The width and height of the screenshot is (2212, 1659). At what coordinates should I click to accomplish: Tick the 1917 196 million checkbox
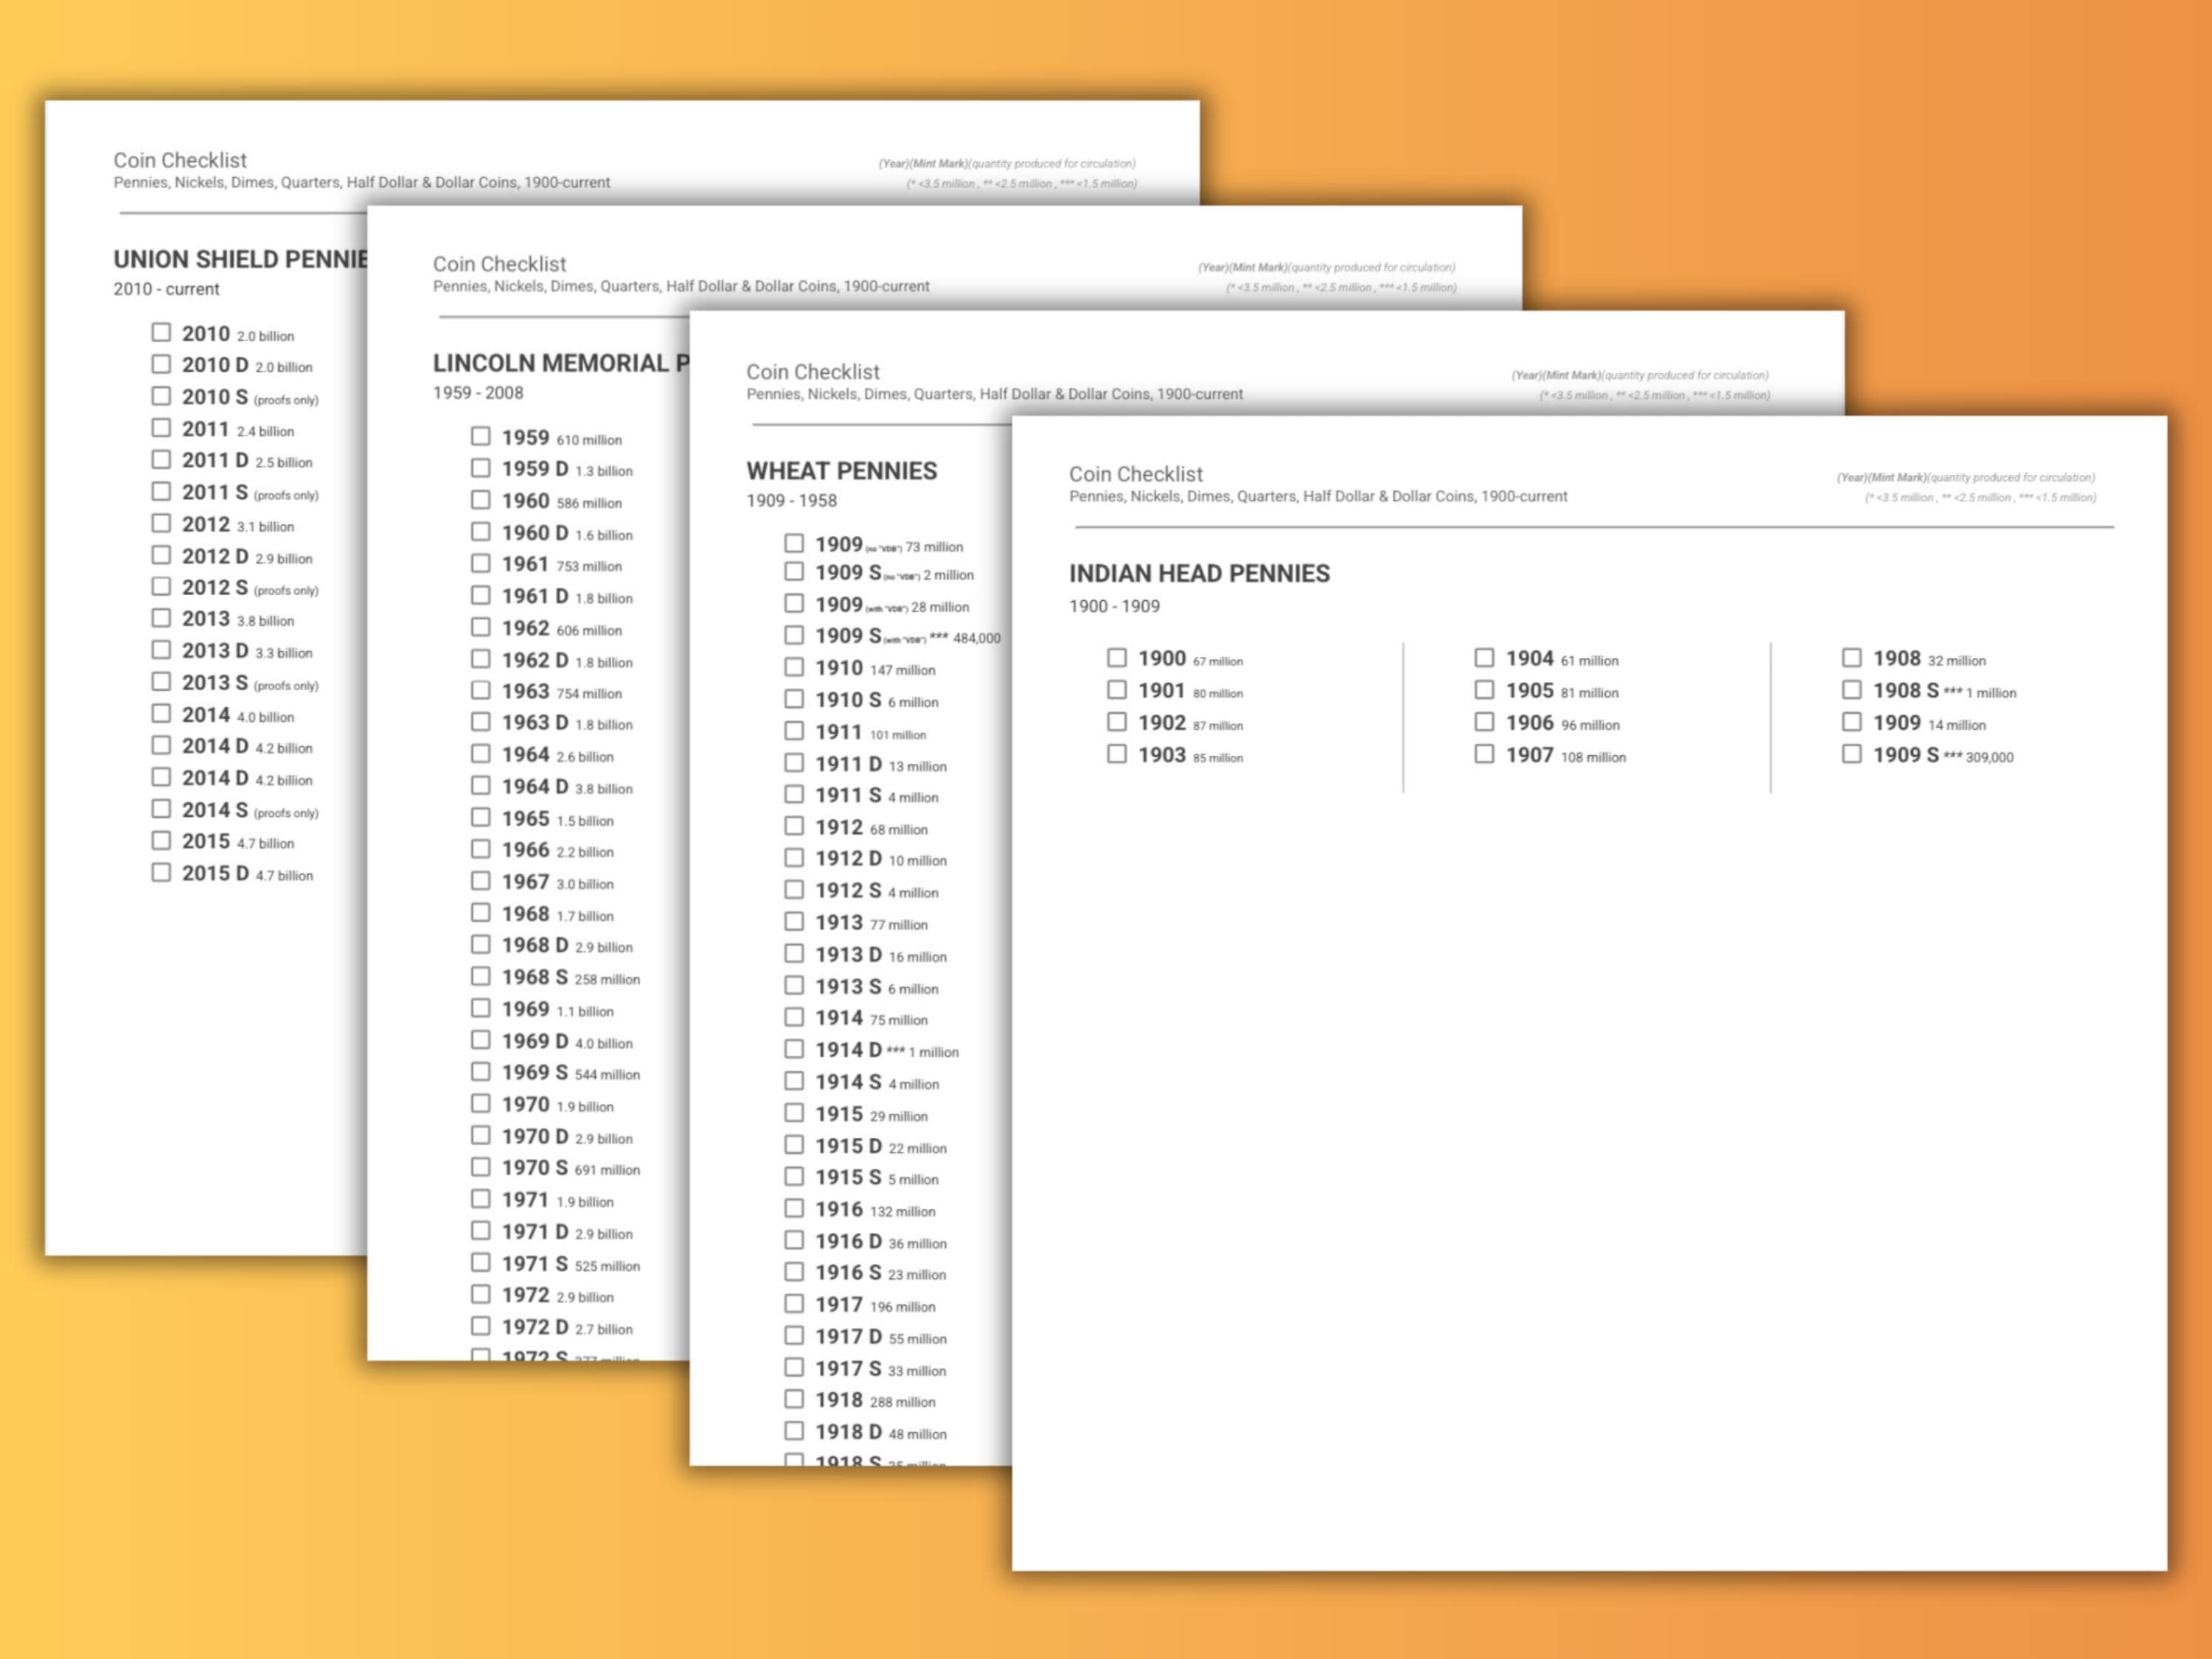pyautogui.click(x=793, y=1304)
